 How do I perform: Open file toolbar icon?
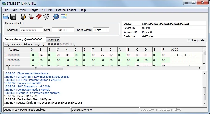tap(6, 17)
